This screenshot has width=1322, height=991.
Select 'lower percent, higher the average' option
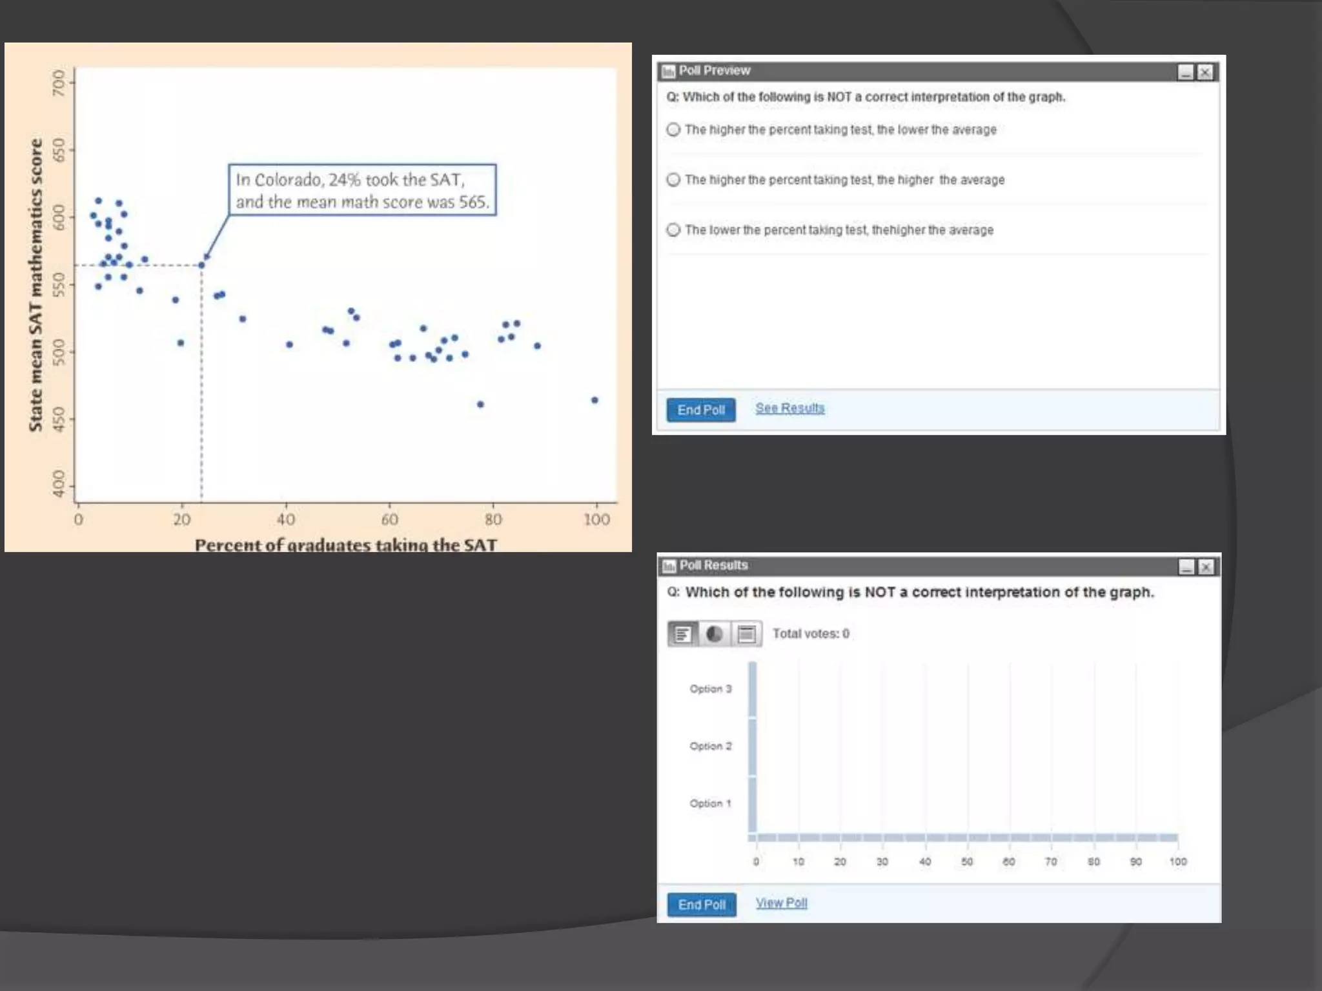[673, 230]
